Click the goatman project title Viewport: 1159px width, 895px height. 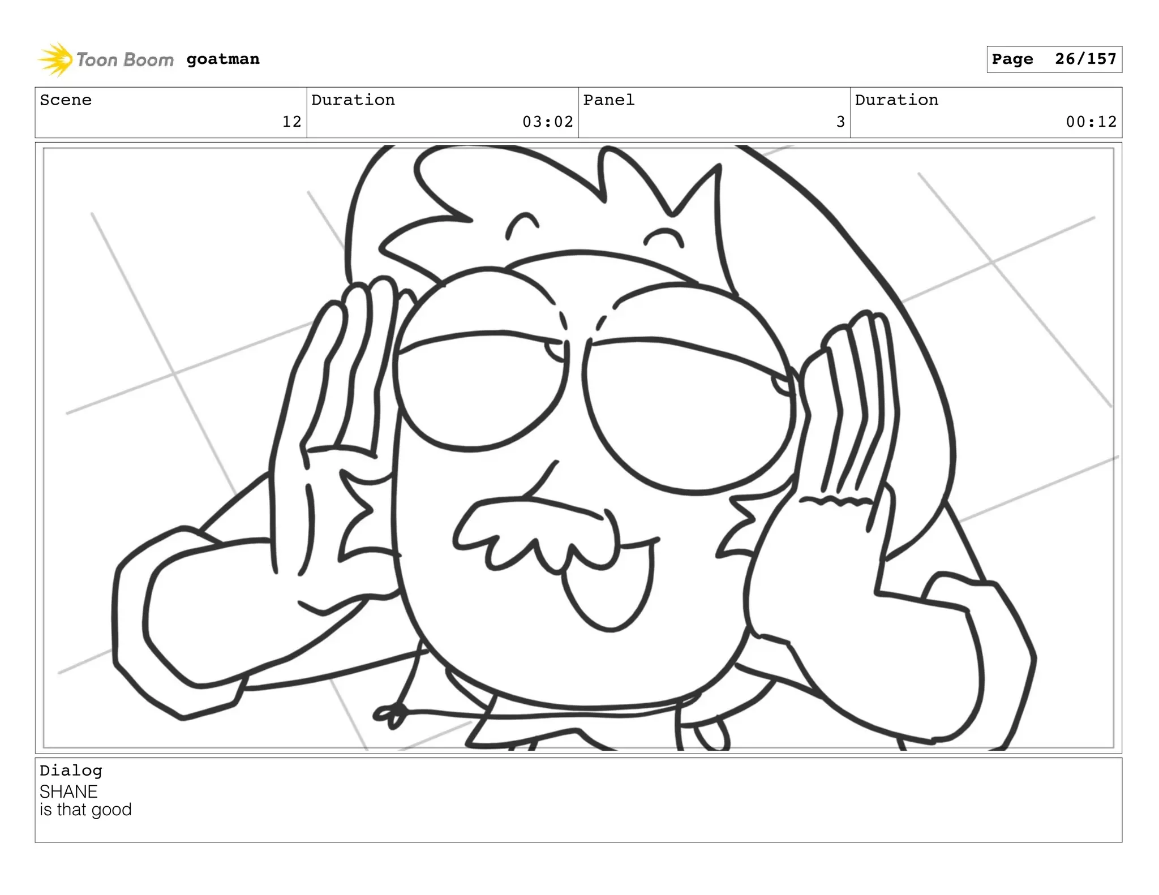[x=223, y=59]
